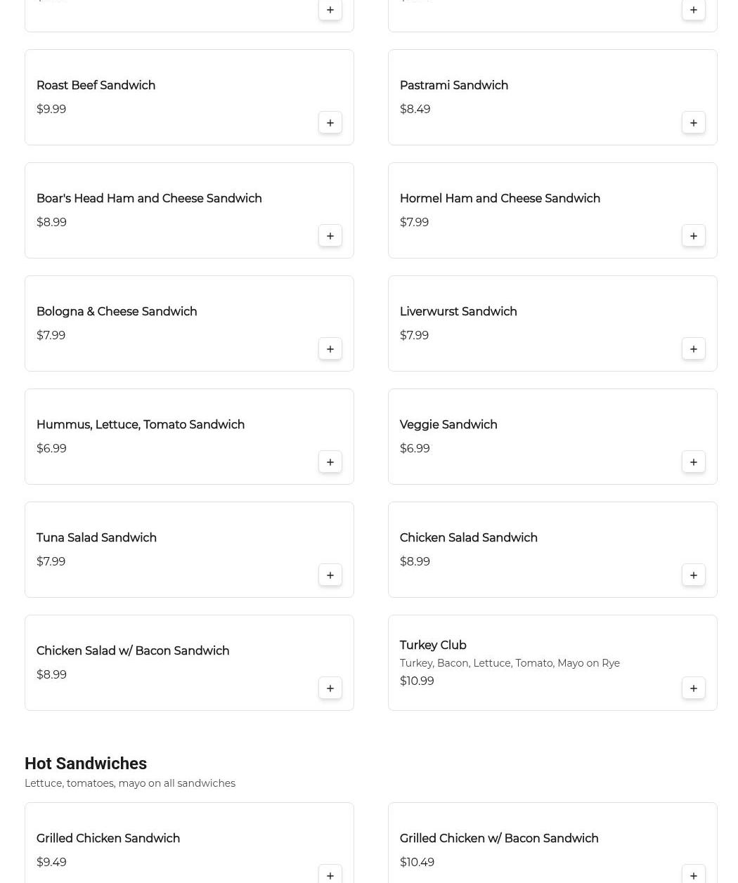Open Roast Beef Sandwich item title
The image size is (738, 883).
[x=96, y=86]
